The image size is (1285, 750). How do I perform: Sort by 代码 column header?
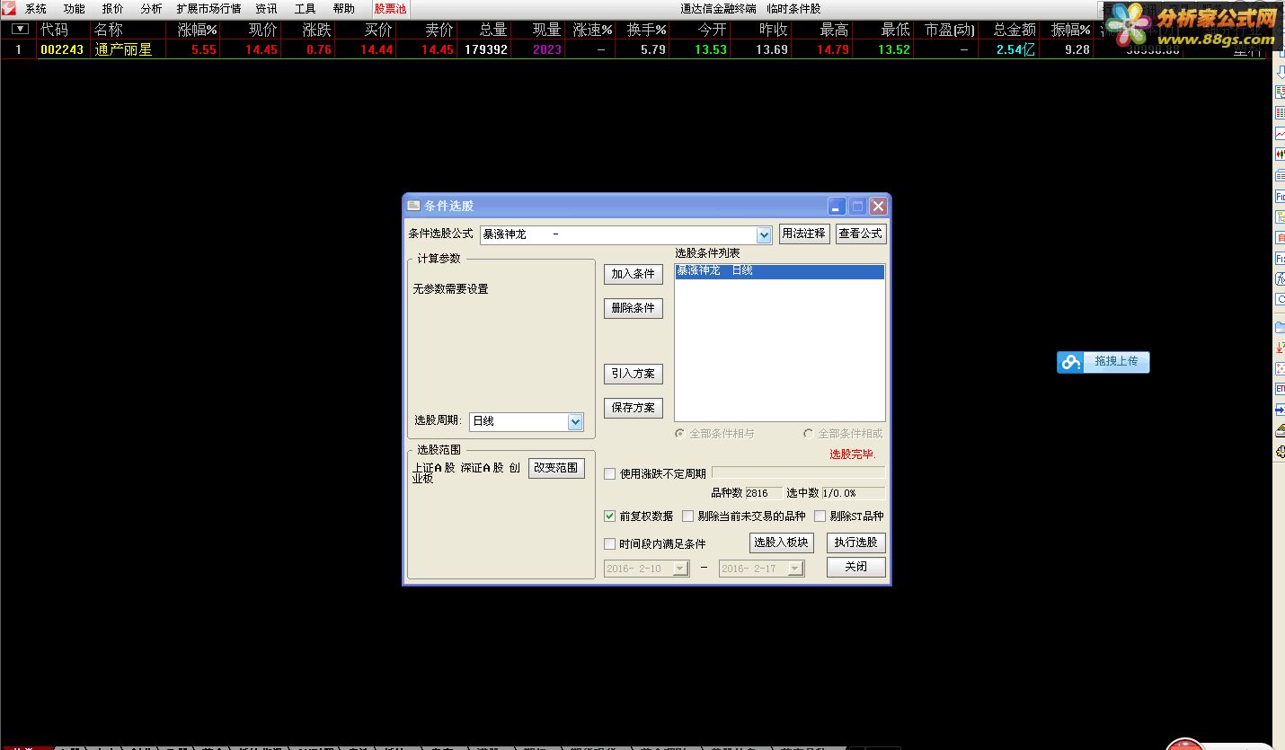point(54,30)
